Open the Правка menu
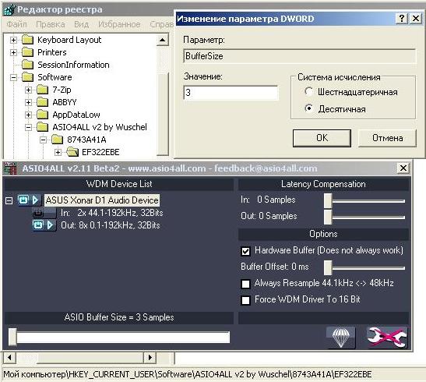 [51, 24]
